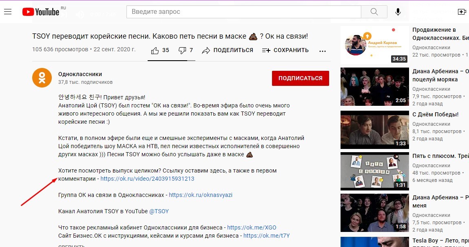The height and width of the screenshot is (247, 469).
Task: Click the video title starting 'TSOY переводит'
Action: coord(170,36)
